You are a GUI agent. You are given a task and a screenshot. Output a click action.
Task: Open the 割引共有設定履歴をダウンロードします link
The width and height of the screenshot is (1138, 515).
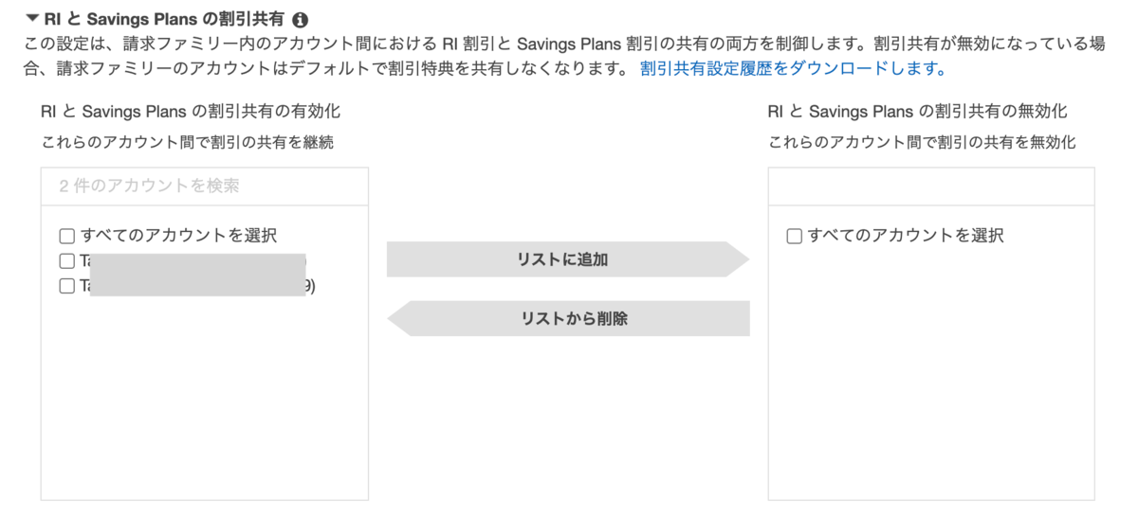tap(793, 68)
